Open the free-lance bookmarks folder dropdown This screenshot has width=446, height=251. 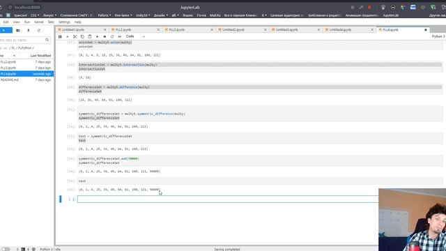[x=123, y=15]
